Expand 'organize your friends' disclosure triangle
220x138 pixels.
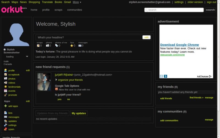pos(56,80)
